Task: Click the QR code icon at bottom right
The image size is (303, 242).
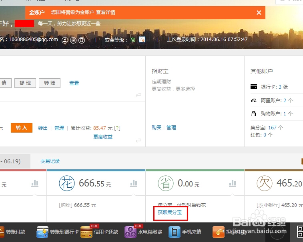Action: pyautogui.click(x=300, y=232)
